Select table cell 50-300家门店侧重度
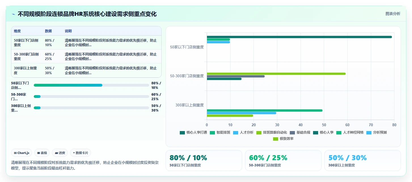The height and width of the screenshot is (182, 412). [x=26, y=57]
